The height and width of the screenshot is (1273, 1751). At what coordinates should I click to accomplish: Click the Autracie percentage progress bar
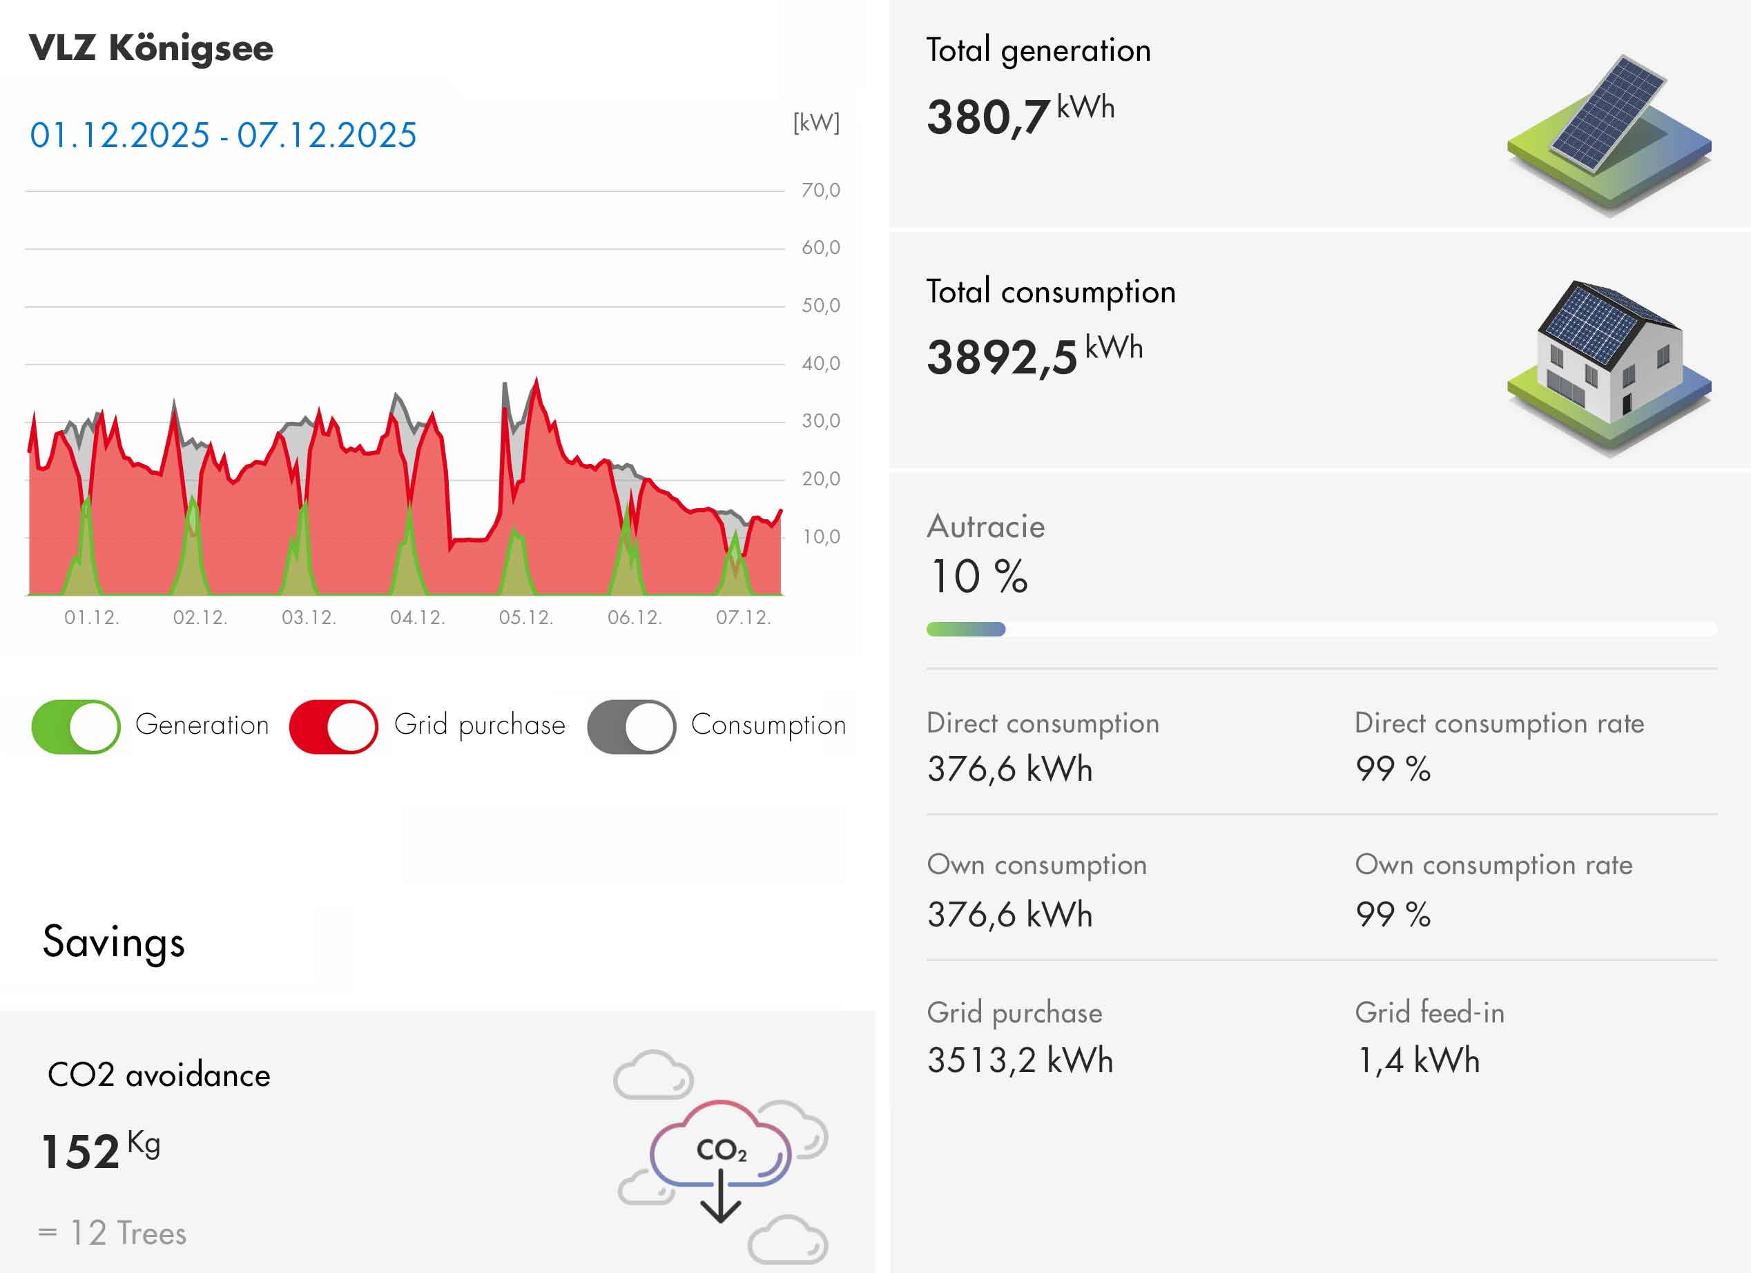pos(1320,629)
